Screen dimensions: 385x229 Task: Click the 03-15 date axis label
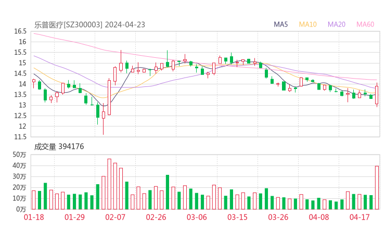pyautogui.click(x=237, y=217)
